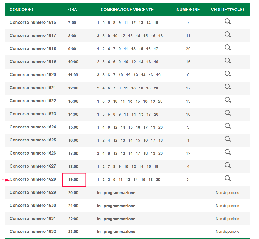
Task: Click Numerone value 1 for concorso 1625
Action: [188, 140]
